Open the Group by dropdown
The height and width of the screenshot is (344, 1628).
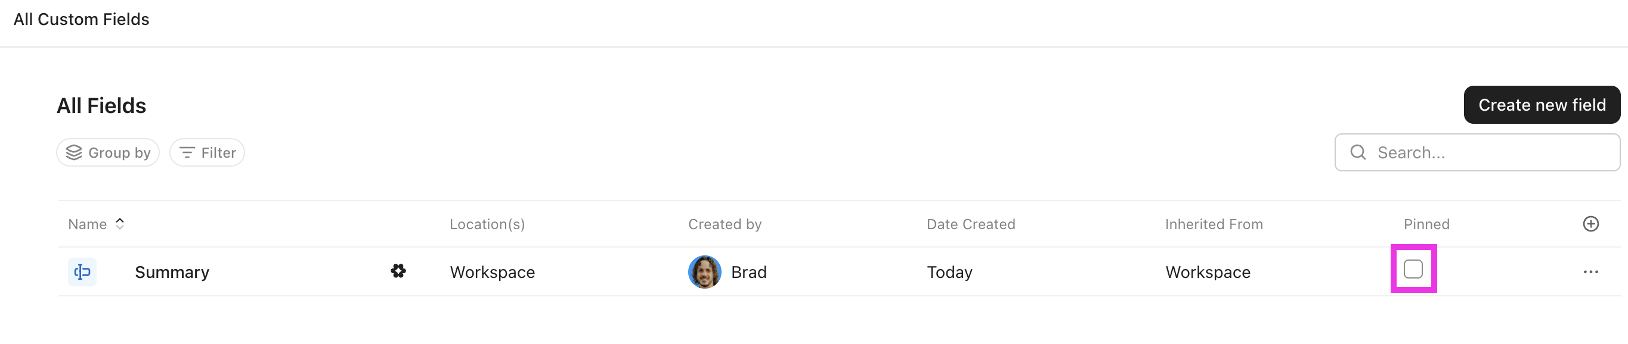tap(107, 152)
